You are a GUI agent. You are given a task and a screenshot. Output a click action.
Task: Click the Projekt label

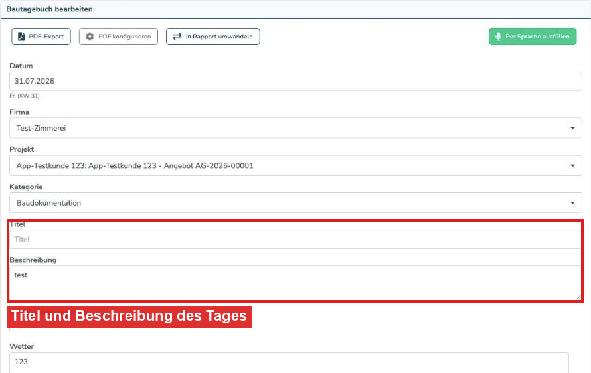coord(21,149)
